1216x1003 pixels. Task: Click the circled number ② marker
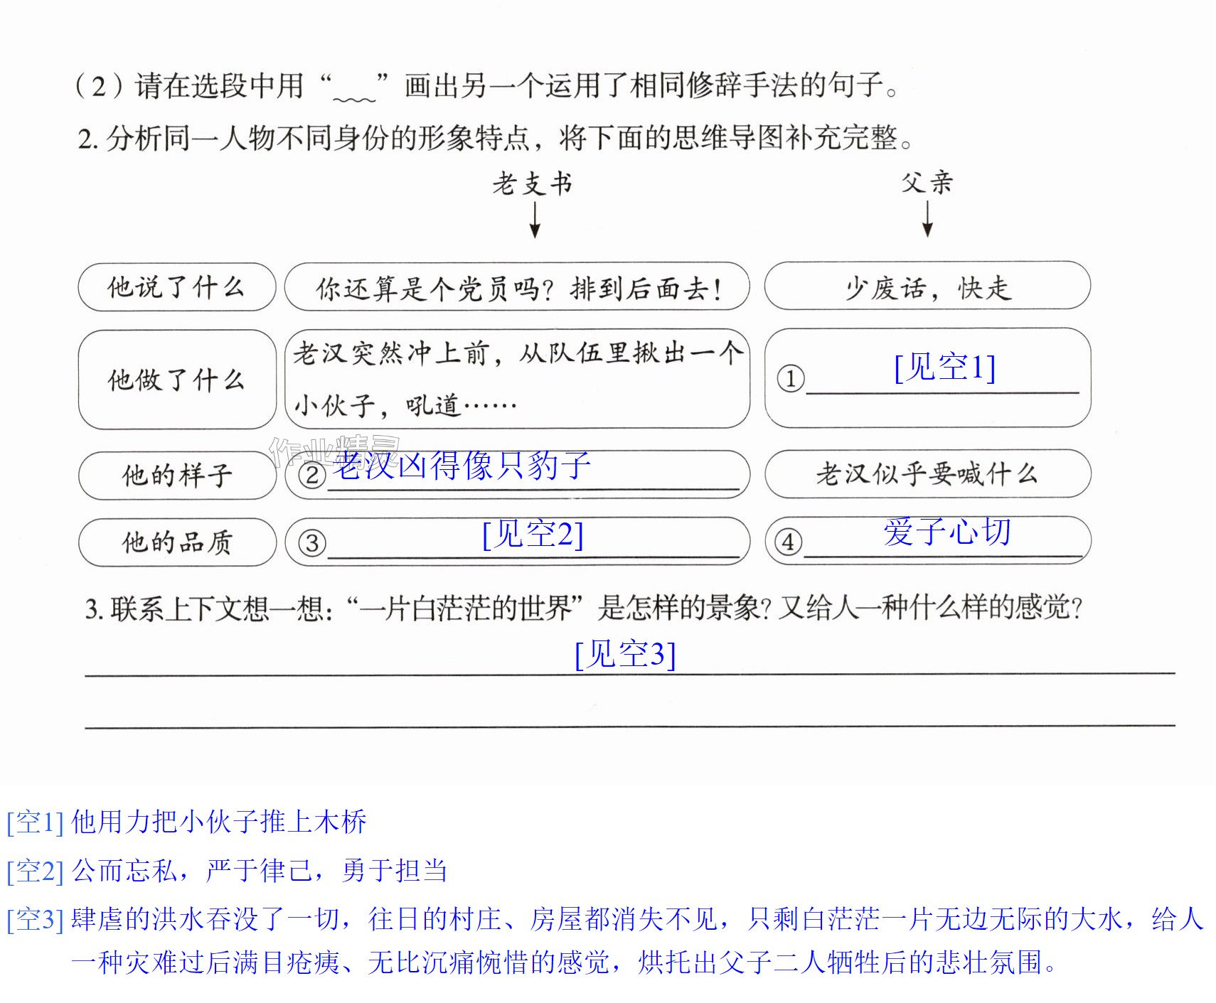(311, 474)
